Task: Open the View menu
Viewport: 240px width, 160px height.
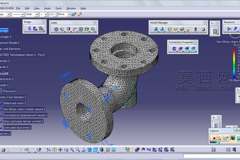Action: pos(36,8)
